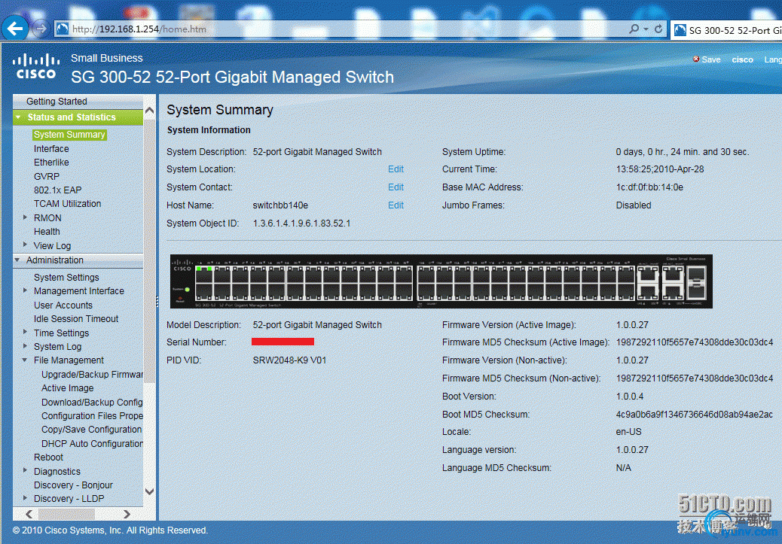Click the cisco user link in header
Image resolution: width=782 pixels, height=544 pixels.
pos(742,59)
